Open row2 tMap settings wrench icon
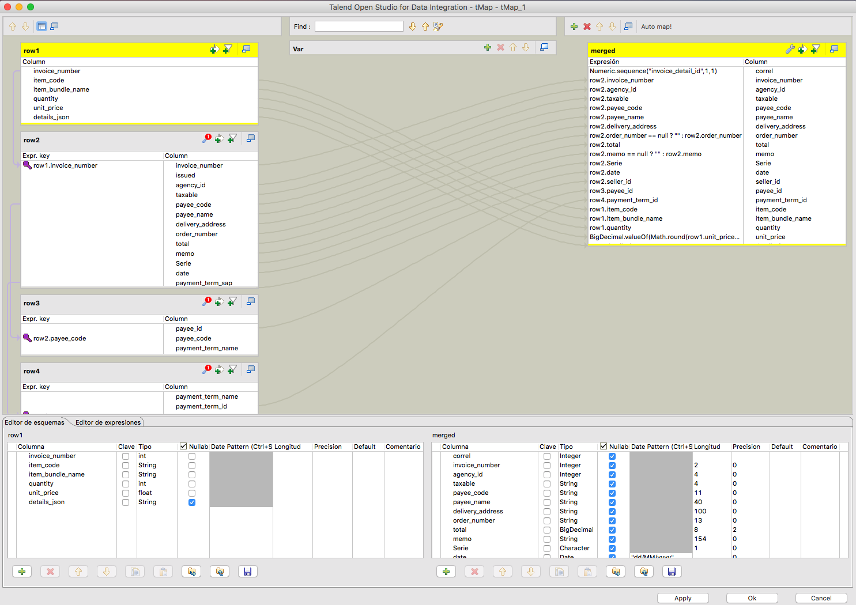Image resolution: width=856 pixels, height=605 pixels. click(206, 138)
